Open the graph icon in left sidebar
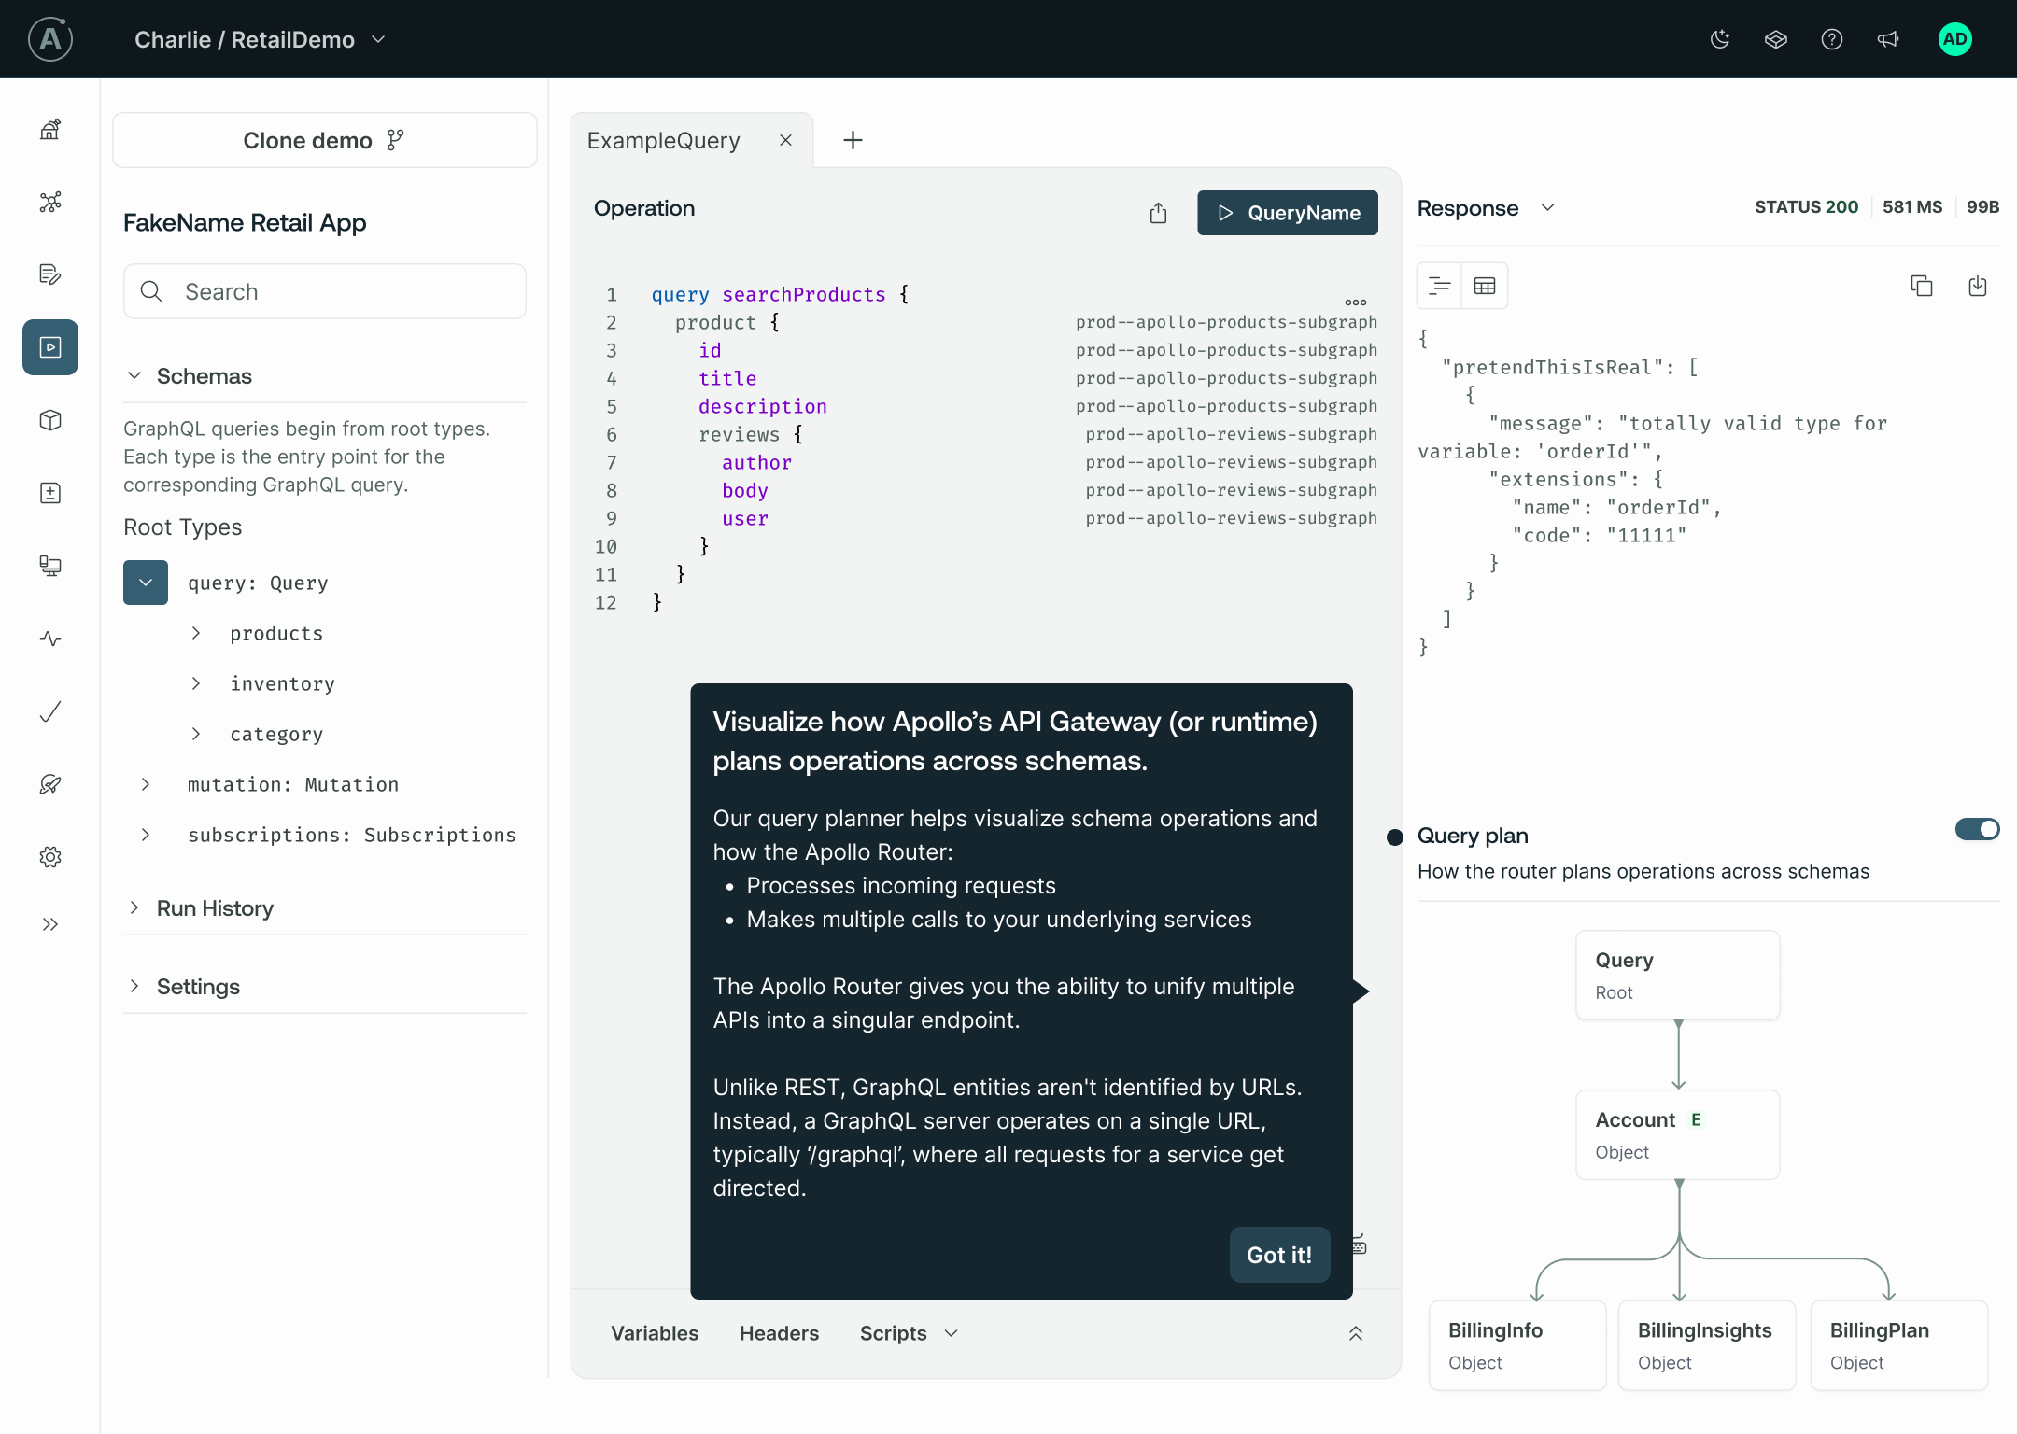This screenshot has height=1434, width=2017. pos(50,202)
